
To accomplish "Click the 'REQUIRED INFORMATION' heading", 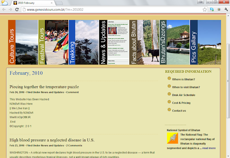I will [x=188, y=72].
